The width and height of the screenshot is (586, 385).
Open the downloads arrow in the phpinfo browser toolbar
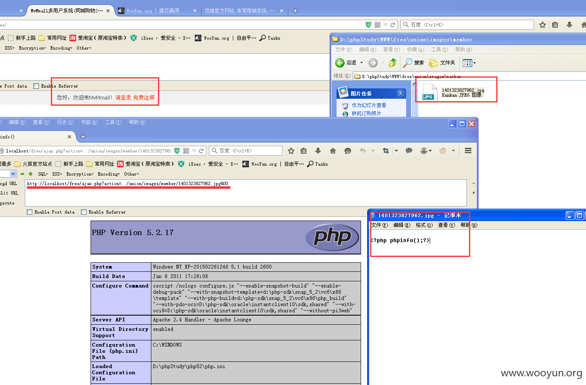click(x=318, y=151)
